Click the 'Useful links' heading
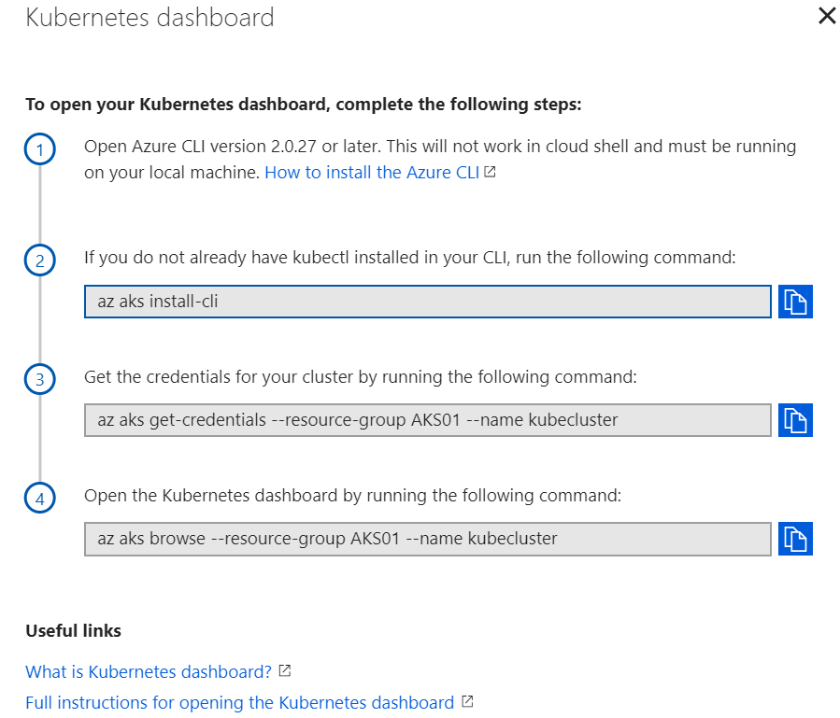The height and width of the screenshot is (718, 840). point(73,630)
